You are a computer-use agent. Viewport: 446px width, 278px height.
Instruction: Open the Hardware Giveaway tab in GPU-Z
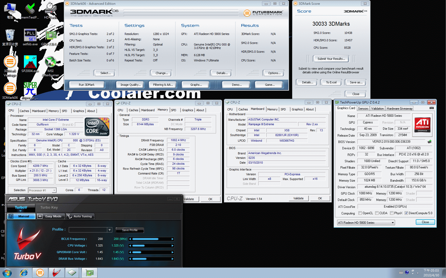click(400, 109)
